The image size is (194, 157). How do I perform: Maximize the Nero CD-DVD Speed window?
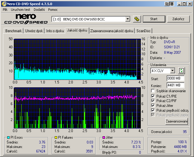pos(184,4)
